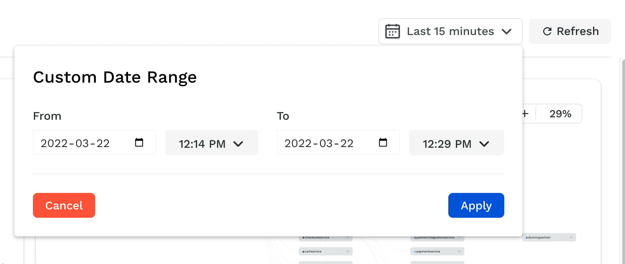625x264 pixels.
Task: Click calendar icon beside Last 15 minutes
Action: click(392, 31)
